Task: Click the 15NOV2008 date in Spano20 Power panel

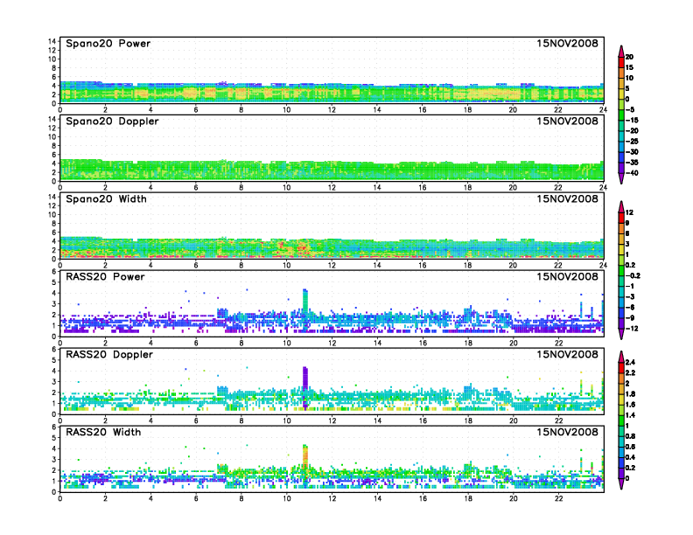Action: pyautogui.click(x=567, y=43)
